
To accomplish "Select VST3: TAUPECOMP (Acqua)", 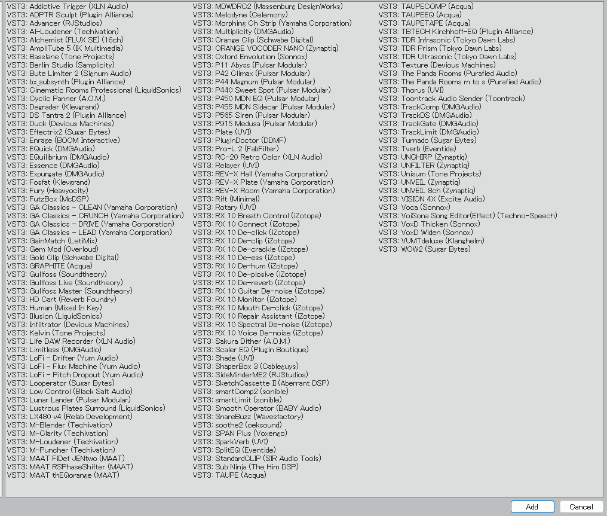I will 426,6.
